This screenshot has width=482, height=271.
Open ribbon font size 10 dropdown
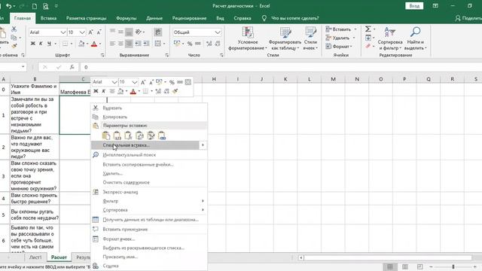[82, 32]
